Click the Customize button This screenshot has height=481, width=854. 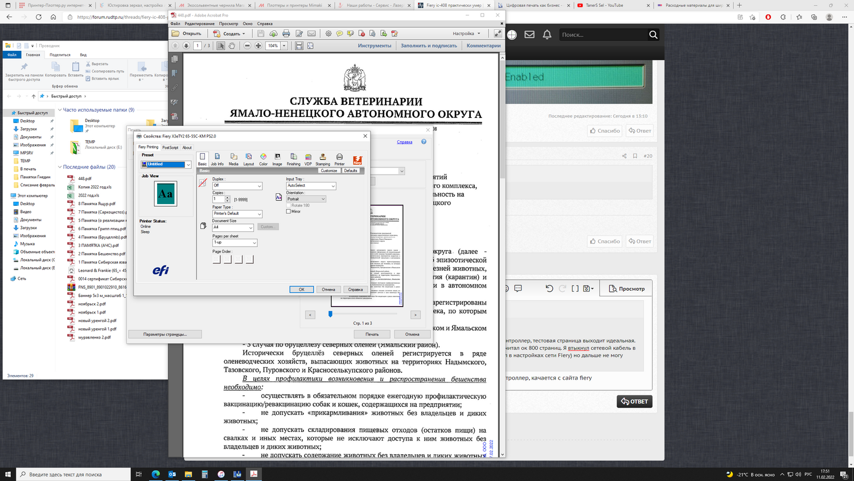pos(329,170)
